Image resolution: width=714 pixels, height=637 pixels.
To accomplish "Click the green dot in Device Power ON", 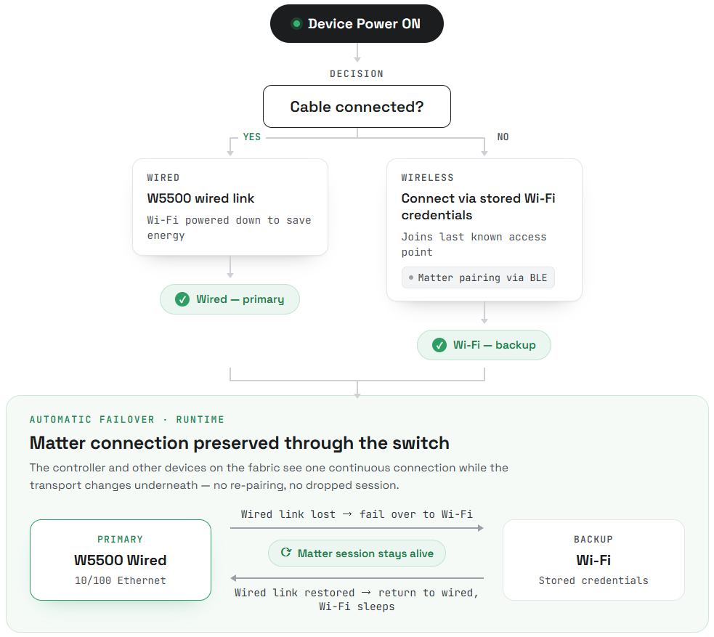I will point(296,24).
